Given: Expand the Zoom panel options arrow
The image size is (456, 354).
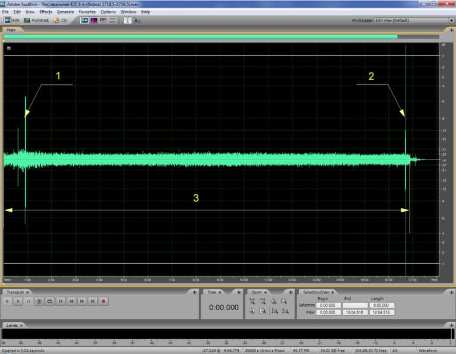Looking at the screenshot, I should coord(290,292).
